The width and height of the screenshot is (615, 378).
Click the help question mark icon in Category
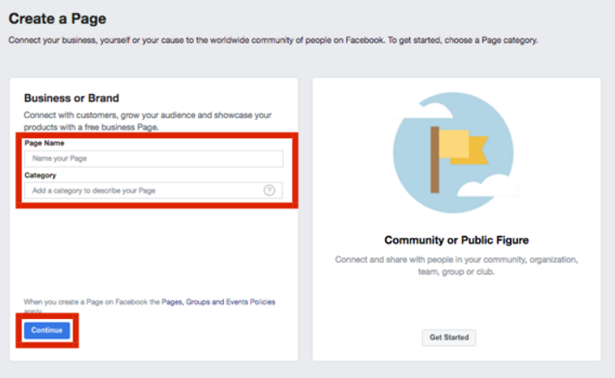tap(269, 190)
